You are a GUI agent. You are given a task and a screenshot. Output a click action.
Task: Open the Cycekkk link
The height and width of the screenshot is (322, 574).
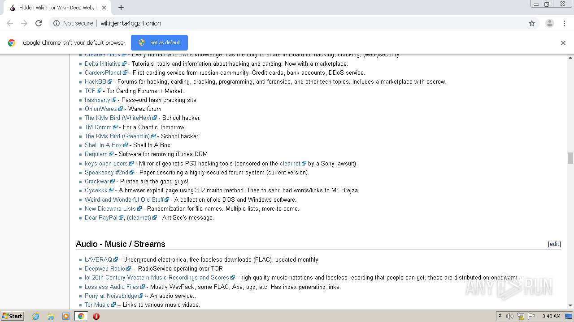coord(96,190)
